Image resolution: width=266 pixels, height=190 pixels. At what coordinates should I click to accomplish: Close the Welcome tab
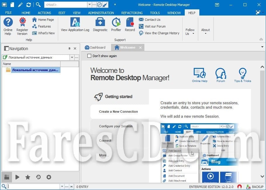pos(141,48)
